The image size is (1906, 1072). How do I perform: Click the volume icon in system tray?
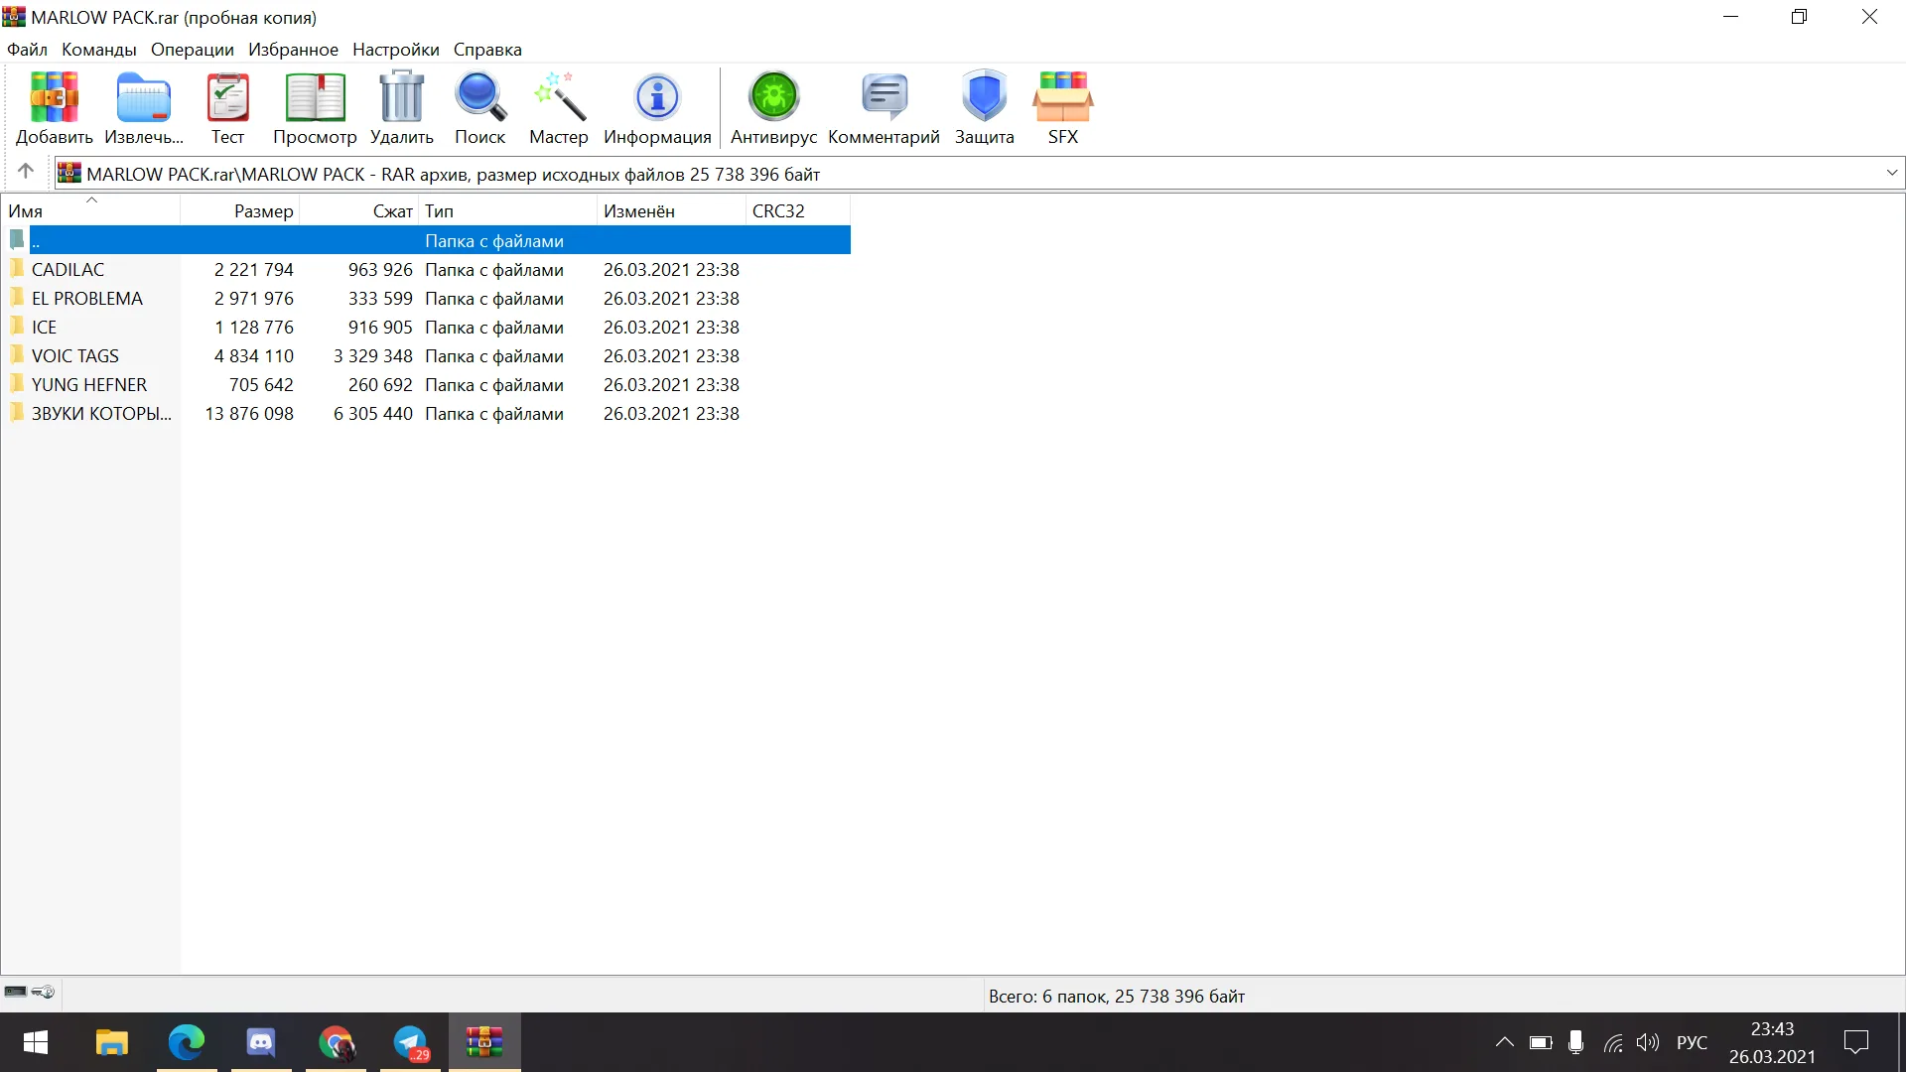[1648, 1042]
